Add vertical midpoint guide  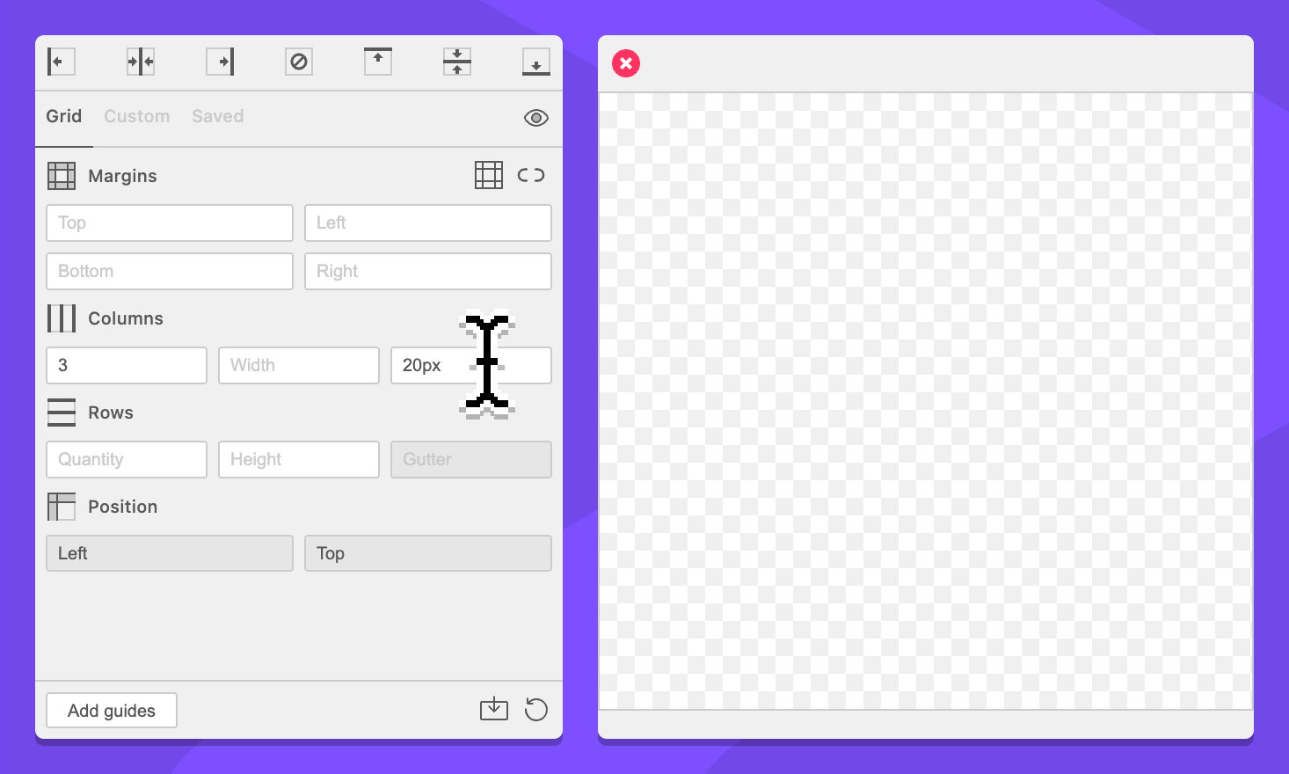[141, 62]
